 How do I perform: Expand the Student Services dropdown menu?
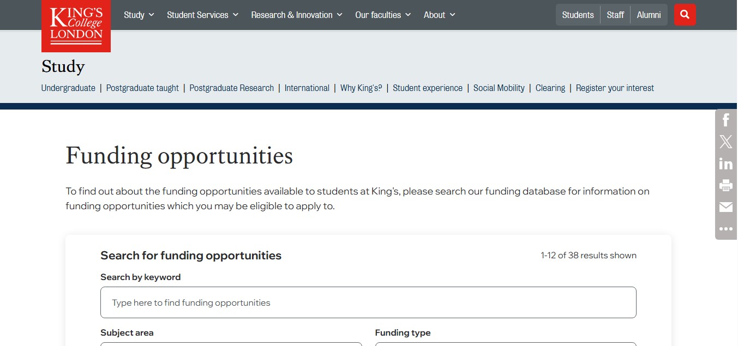coord(203,15)
